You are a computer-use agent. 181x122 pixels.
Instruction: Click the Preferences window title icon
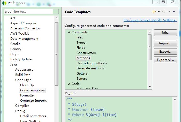click(4, 3)
